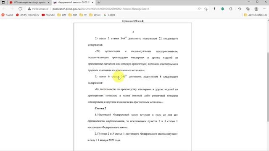The height and width of the screenshot is (151, 269).
Task: Expand the '19' bookmarks folder
Action: [83, 15]
